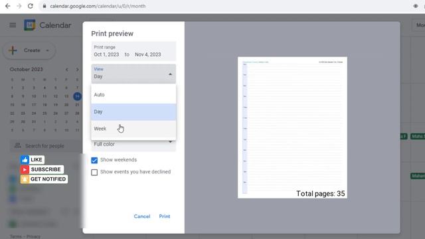This screenshot has width=425, height=239.
Task: Click the Get Notified bell icon
Action: 25,179
